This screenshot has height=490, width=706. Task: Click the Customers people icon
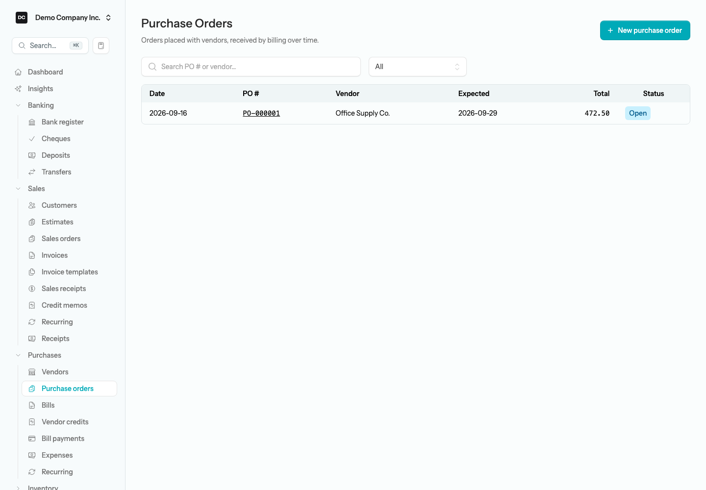pos(32,205)
